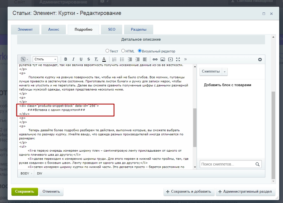Open editor settings via the gear icon
Screen dimensions: 283x203
click(x=260, y=60)
